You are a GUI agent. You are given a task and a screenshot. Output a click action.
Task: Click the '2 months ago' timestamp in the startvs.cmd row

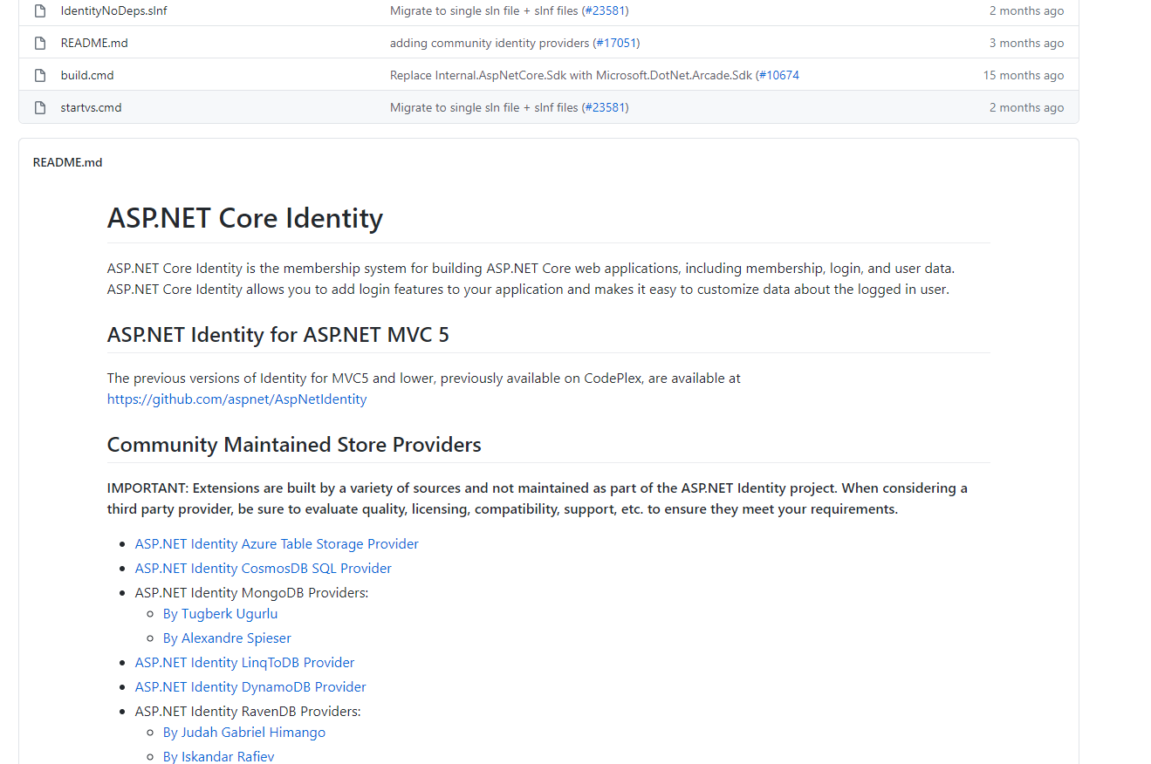point(1026,107)
